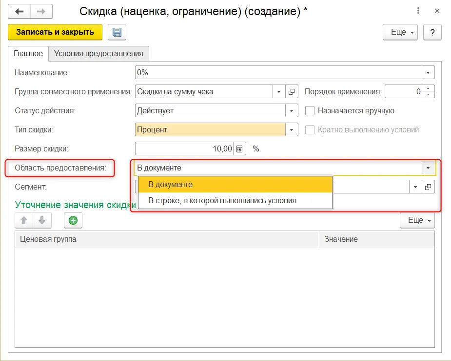
Task: Click the Размер скидки value field
Action: click(x=184, y=149)
